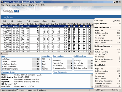The image size is (122, 92).
Task: Click the status bar time 8:23 PM
Action: pyautogui.click(x=115, y=90)
